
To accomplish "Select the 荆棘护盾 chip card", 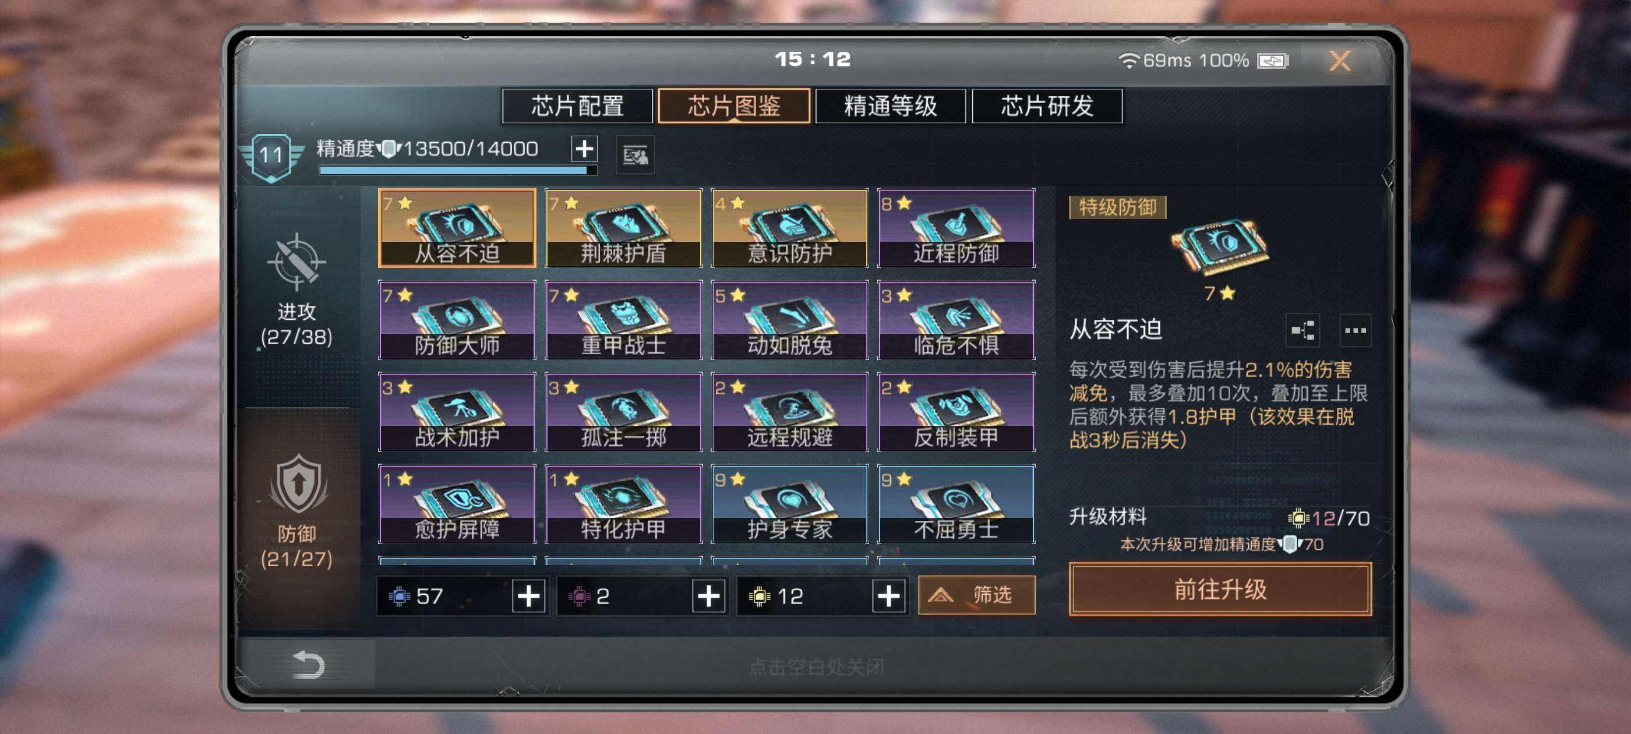I will click(623, 228).
